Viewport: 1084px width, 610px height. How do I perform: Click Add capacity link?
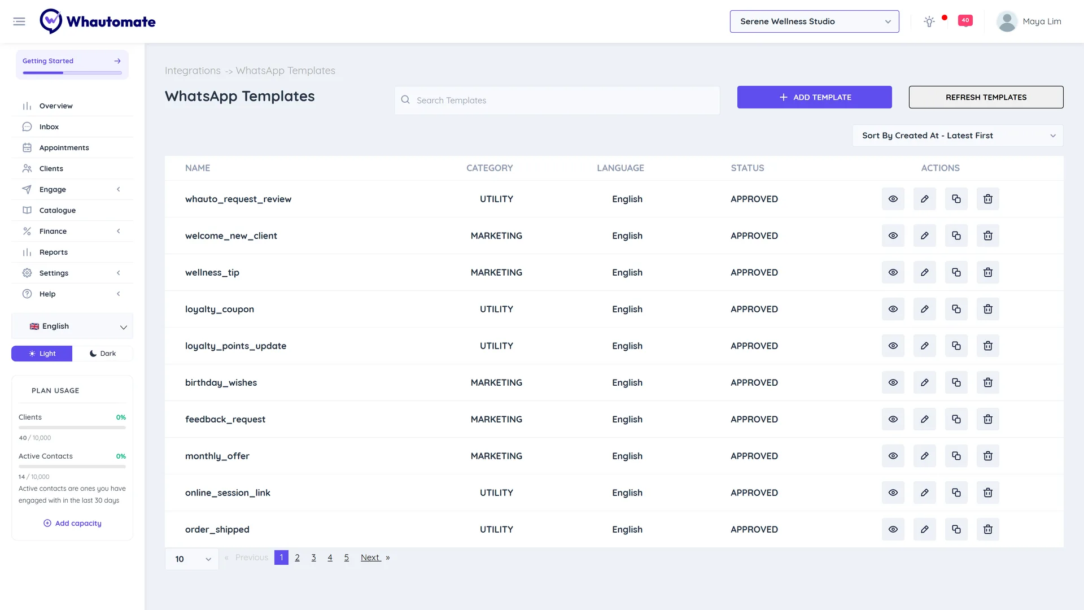[72, 523]
